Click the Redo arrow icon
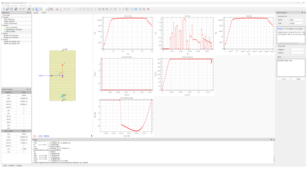Viewport: 308px width, 169px height. (24, 9)
